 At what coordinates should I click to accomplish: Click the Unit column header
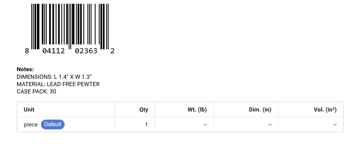pos(29,110)
